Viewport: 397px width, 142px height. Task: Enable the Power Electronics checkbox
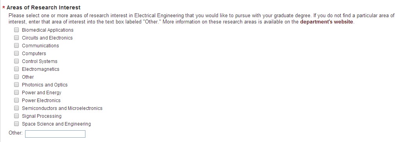(16, 100)
